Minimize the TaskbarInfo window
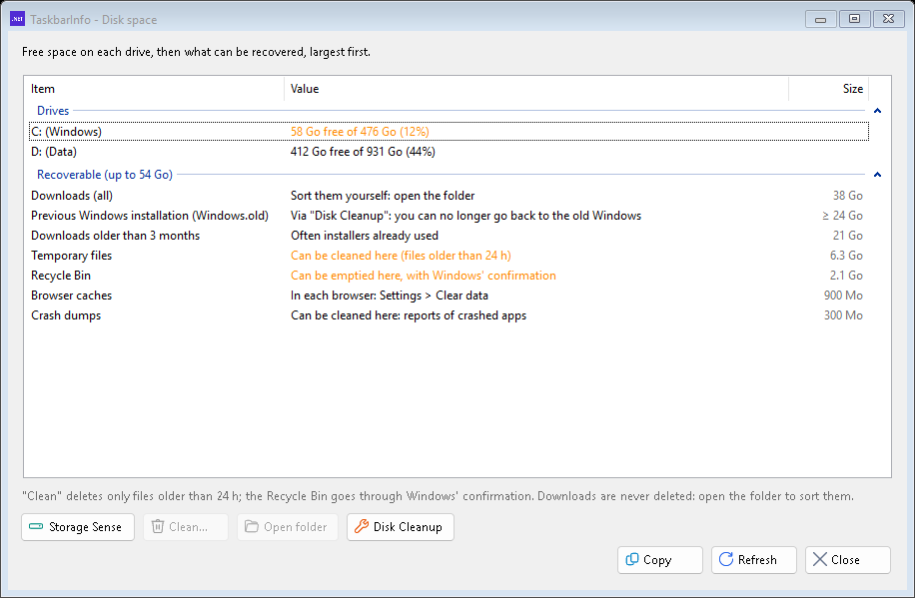 click(x=820, y=19)
